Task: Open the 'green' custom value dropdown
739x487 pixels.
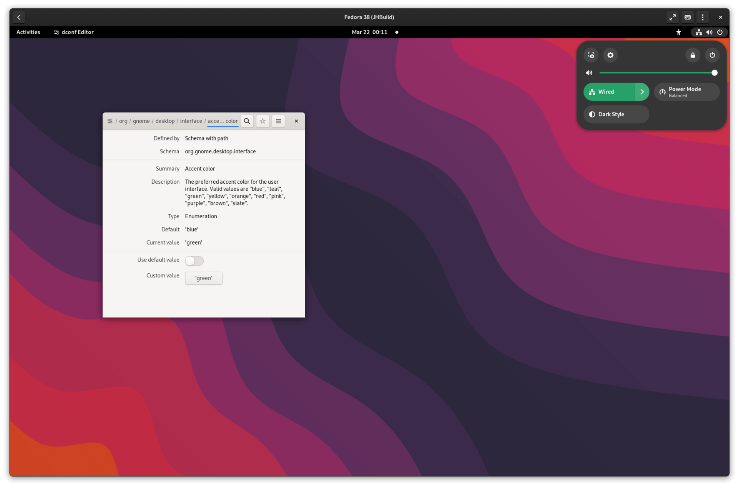Action: pyautogui.click(x=203, y=278)
